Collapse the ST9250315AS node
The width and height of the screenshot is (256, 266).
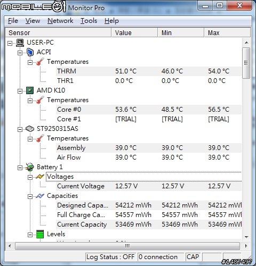(20, 129)
